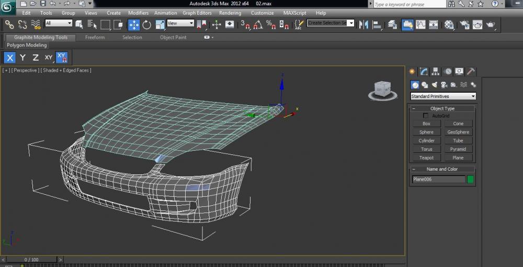Screen dimensions: 523x267
Task: Click the Mirror tool icon
Action: 364,24
